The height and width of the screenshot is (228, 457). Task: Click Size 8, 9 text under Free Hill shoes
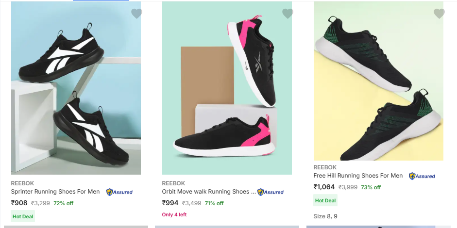pos(325,216)
